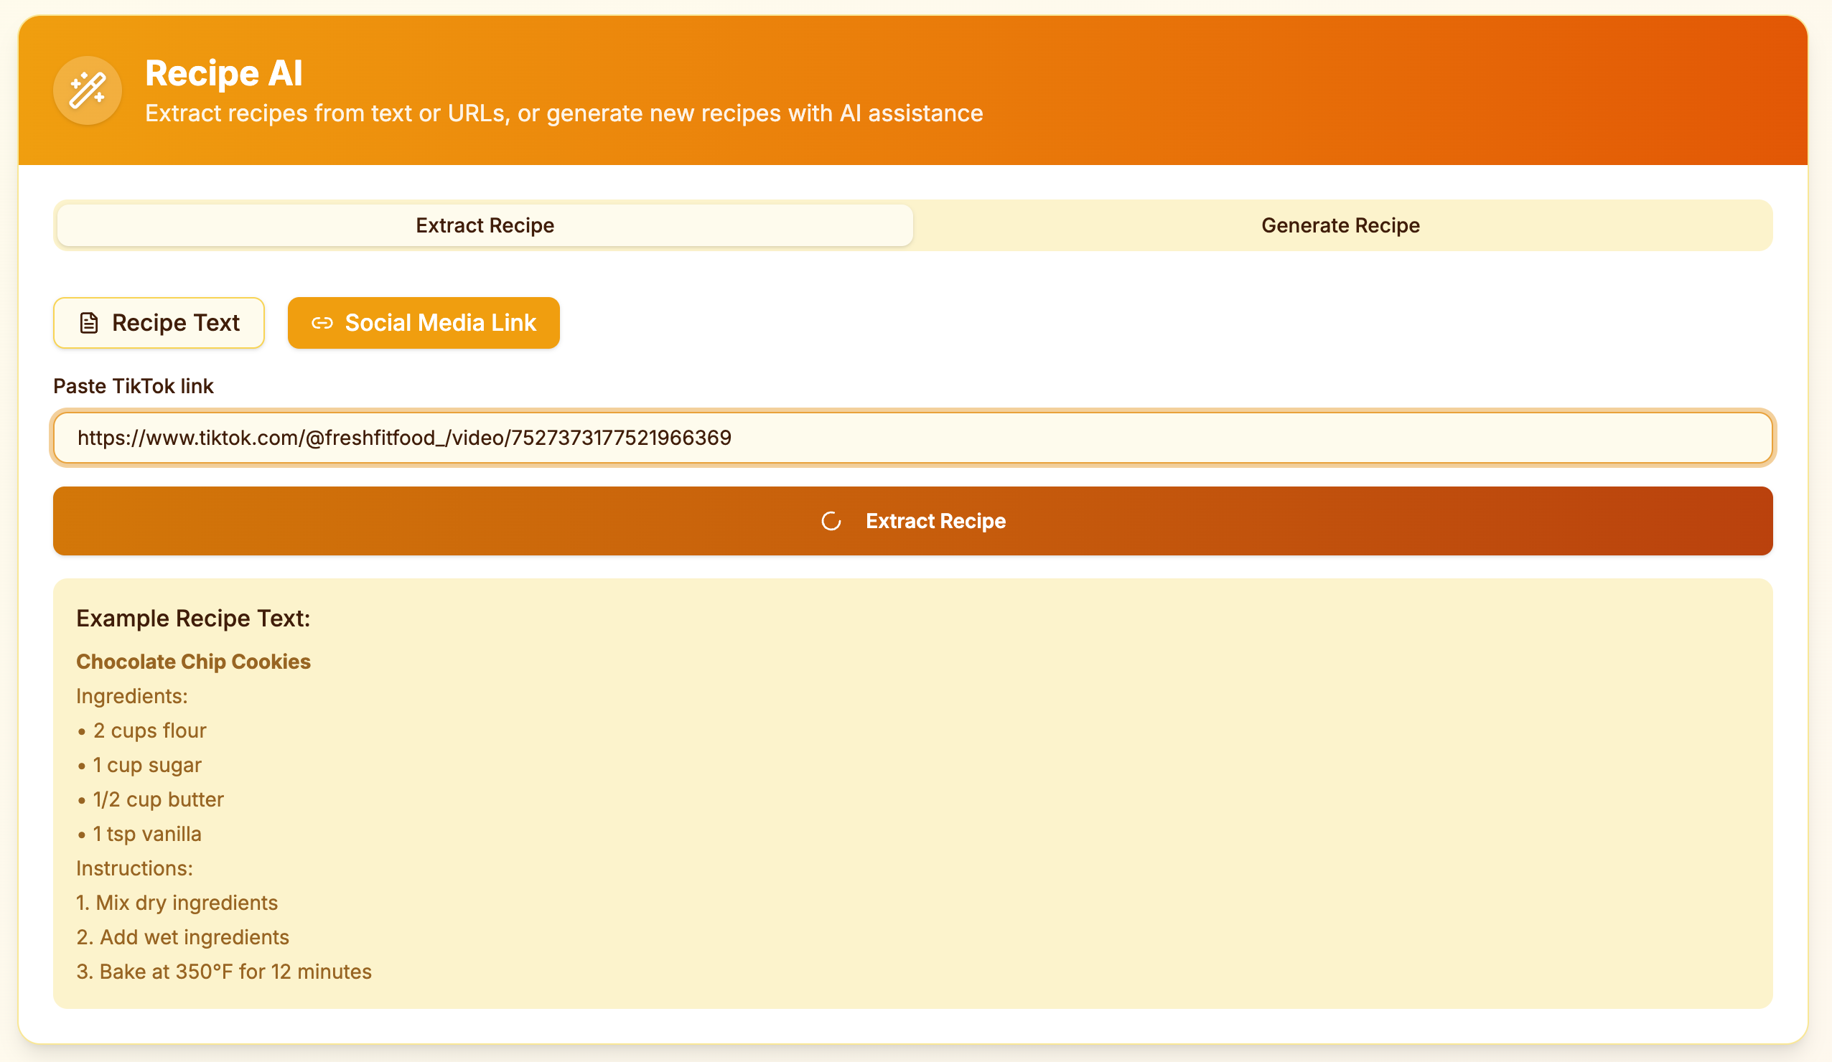This screenshot has height=1062, width=1832.
Task: Click the 1/2 cup butter ingredient line
Action: [158, 799]
